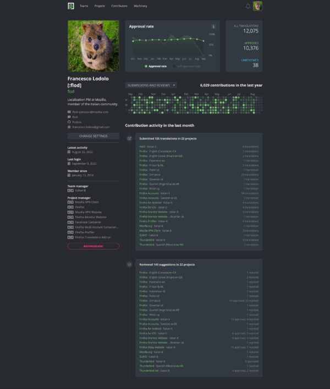
Task: Click the translate icon beside Facebook Container
Action: 70,222
